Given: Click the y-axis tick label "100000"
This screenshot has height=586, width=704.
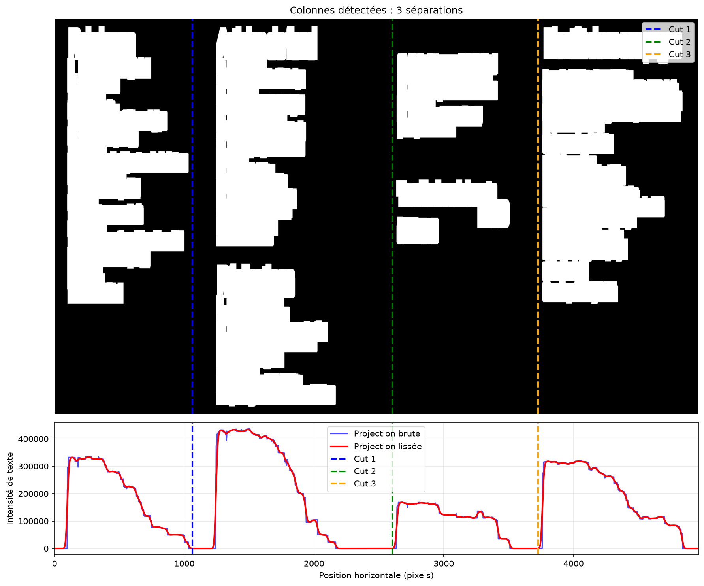Looking at the screenshot, I should (x=34, y=521).
